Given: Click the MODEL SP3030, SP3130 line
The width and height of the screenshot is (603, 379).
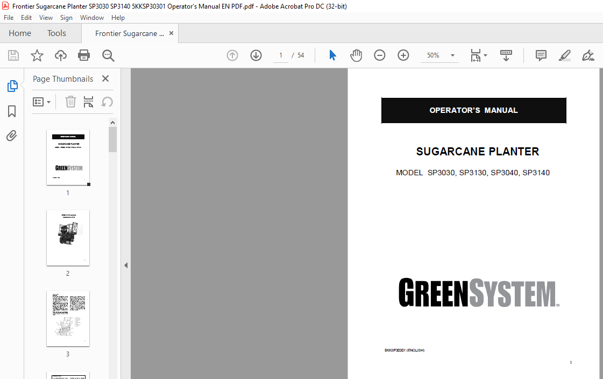Looking at the screenshot, I should point(473,173).
